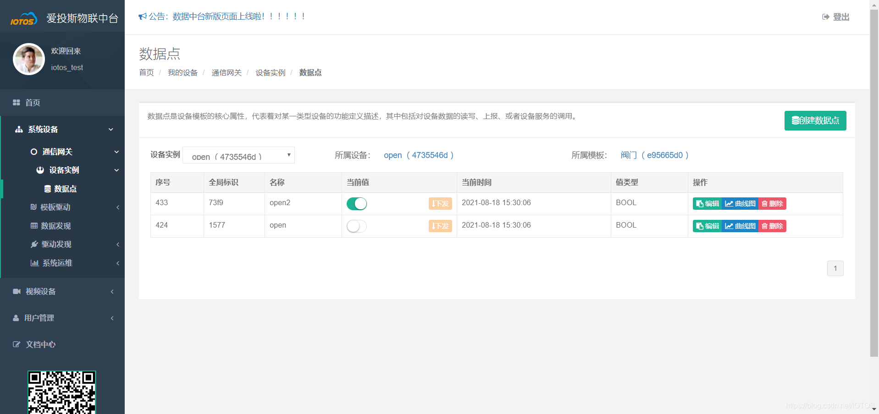Expand the 系统运维 sidebar item
Viewport: 879px width, 414px height.
coord(58,263)
